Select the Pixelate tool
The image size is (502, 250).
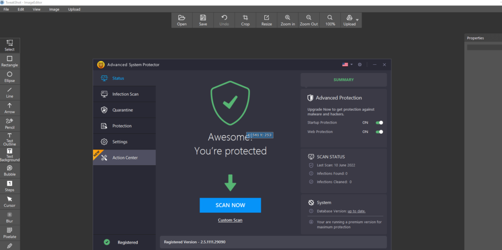10,233
